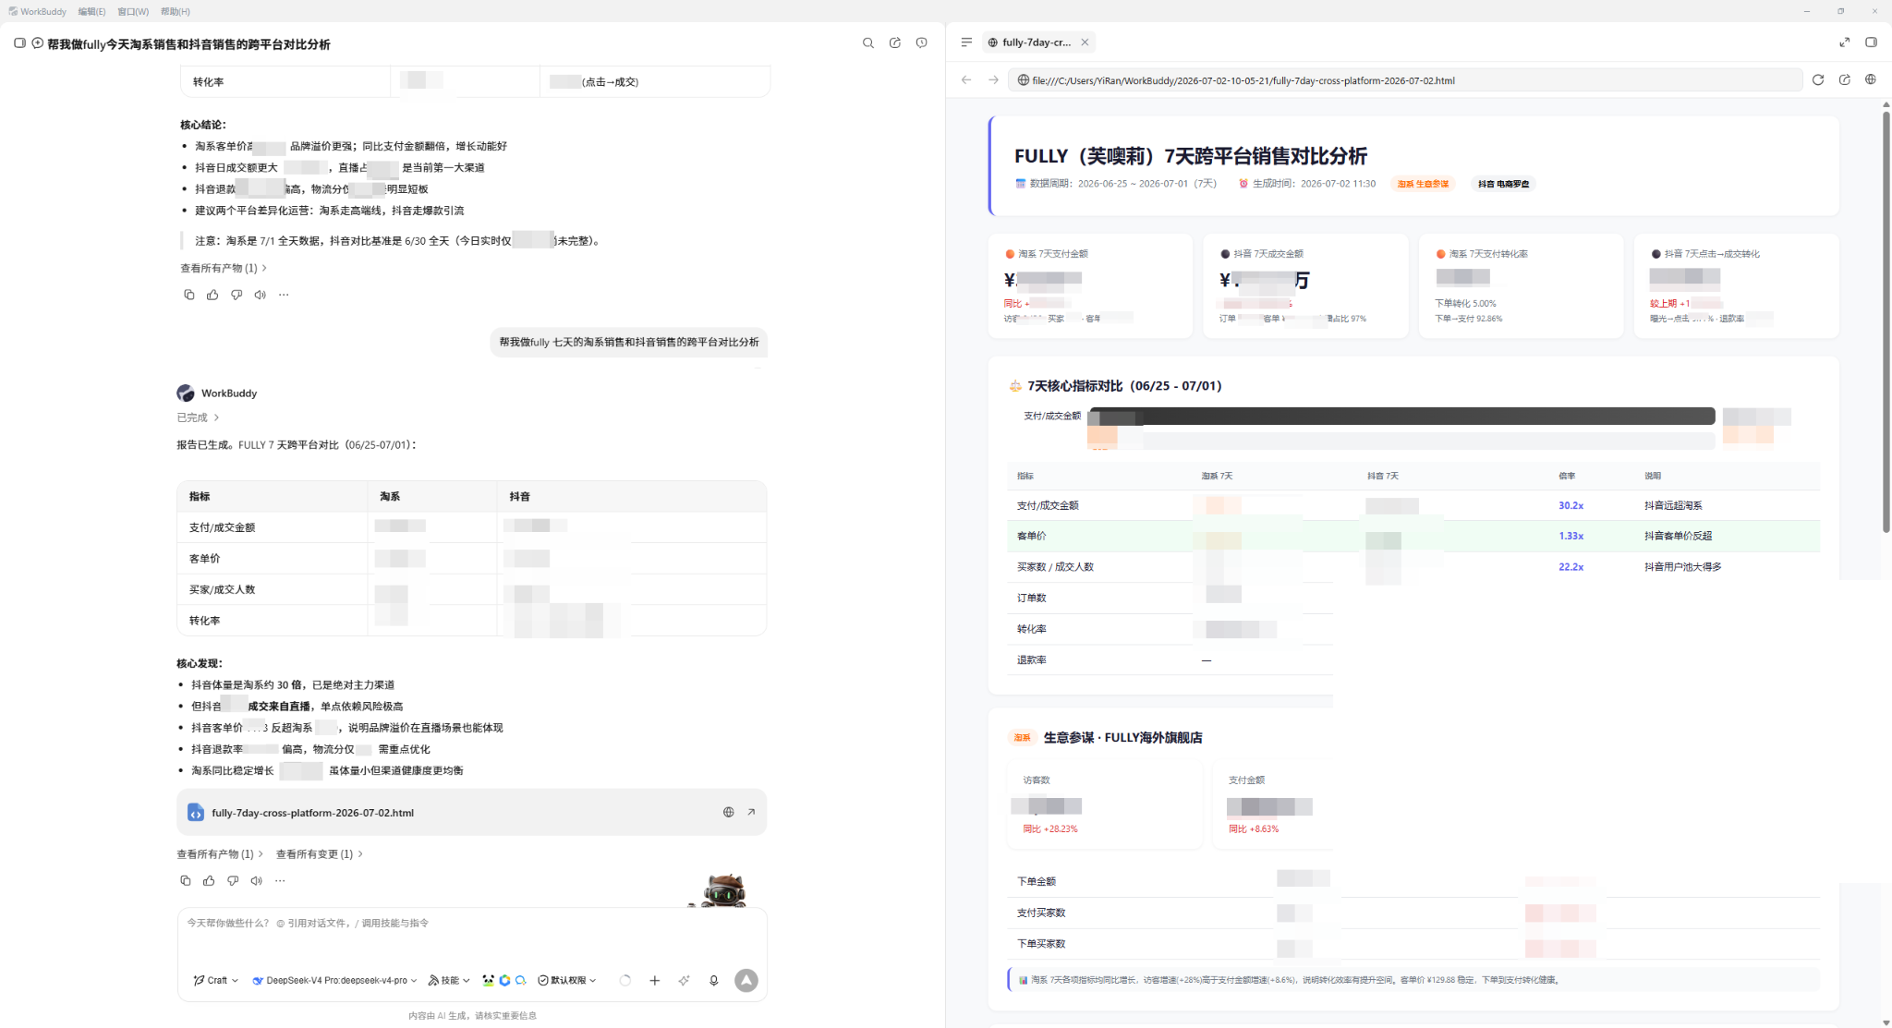Click the user message bubble about 七天 comparison
The height and width of the screenshot is (1028, 1892).
point(628,342)
